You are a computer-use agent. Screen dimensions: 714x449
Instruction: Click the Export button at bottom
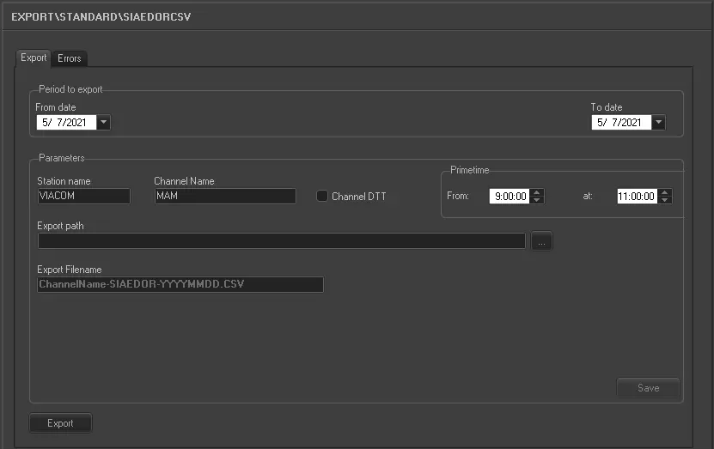(60, 423)
